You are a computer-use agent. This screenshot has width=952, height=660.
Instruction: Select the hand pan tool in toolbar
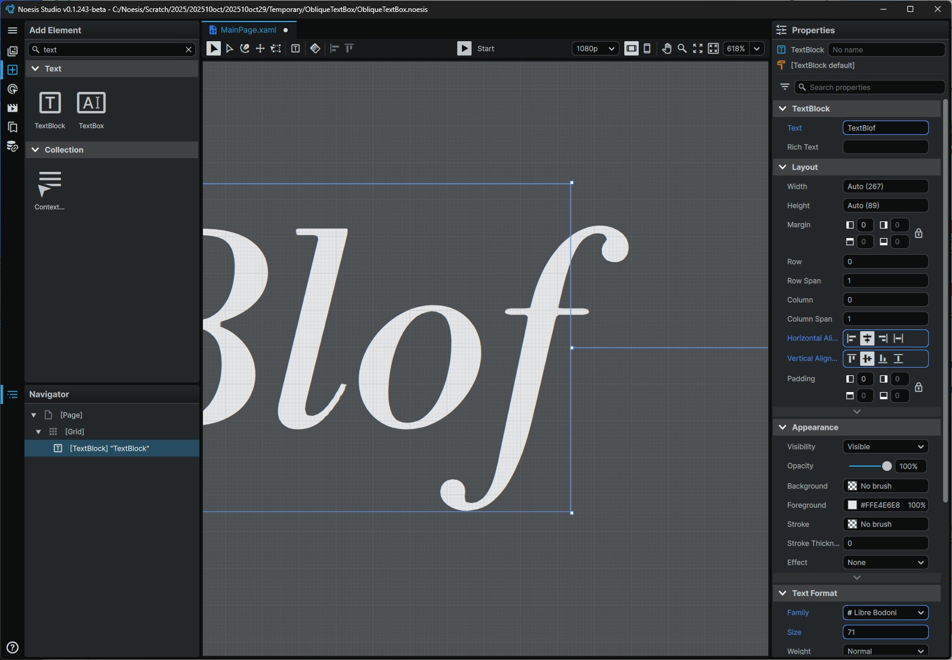[x=666, y=49]
